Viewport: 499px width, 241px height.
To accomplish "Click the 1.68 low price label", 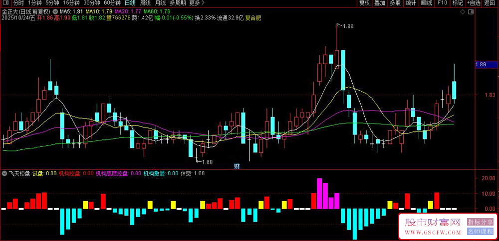I will point(207,162).
